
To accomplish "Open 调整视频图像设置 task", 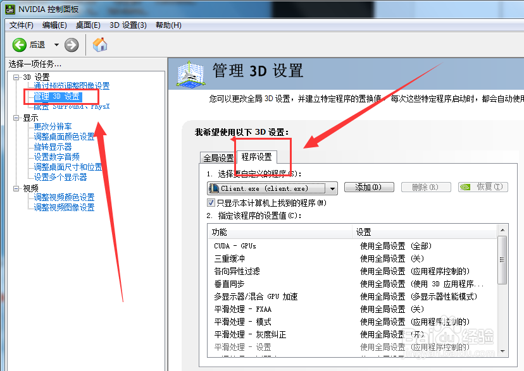I will [64, 207].
